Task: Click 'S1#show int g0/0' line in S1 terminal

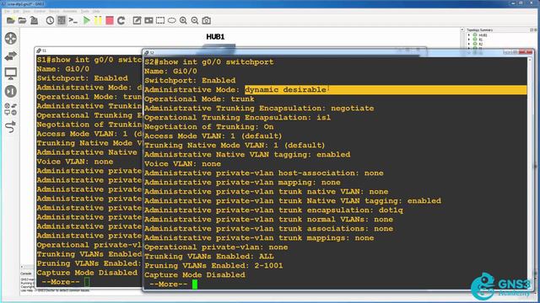Action: (89, 60)
